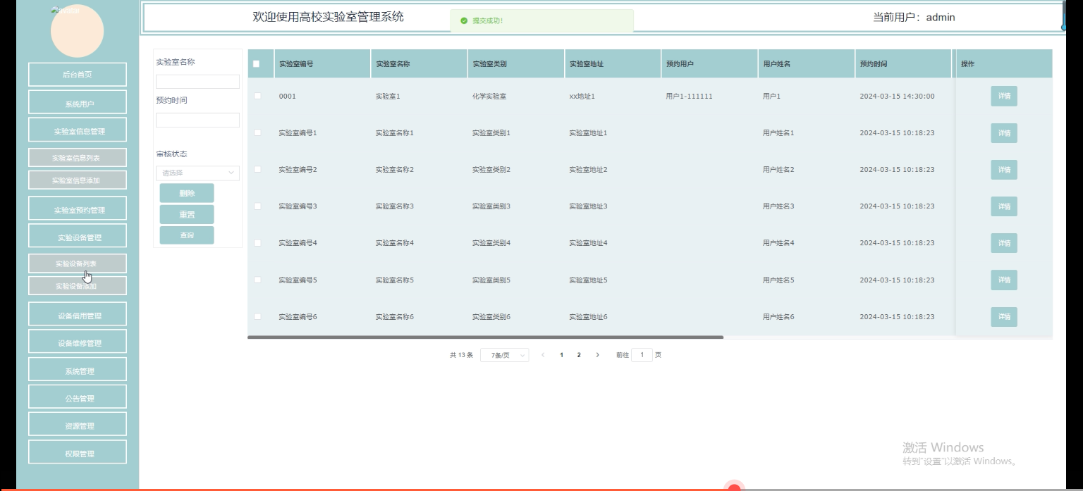Check the 实验室编号3 row checkbox
The height and width of the screenshot is (491, 1083).
tap(257, 206)
